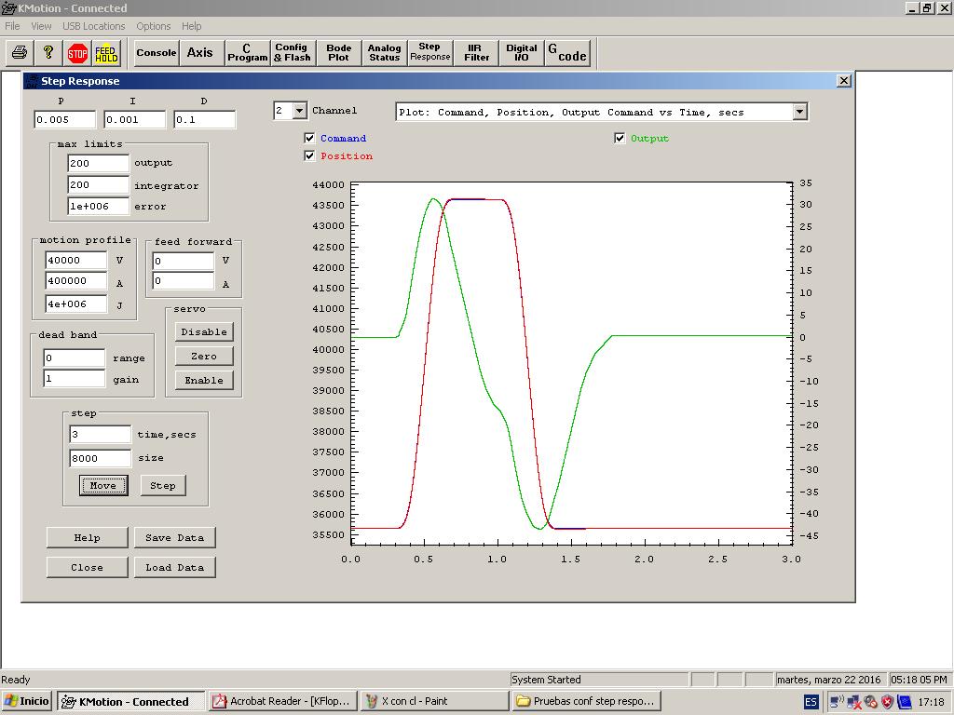
Task: Open the Bode Plot screen
Action: point(339,53)
